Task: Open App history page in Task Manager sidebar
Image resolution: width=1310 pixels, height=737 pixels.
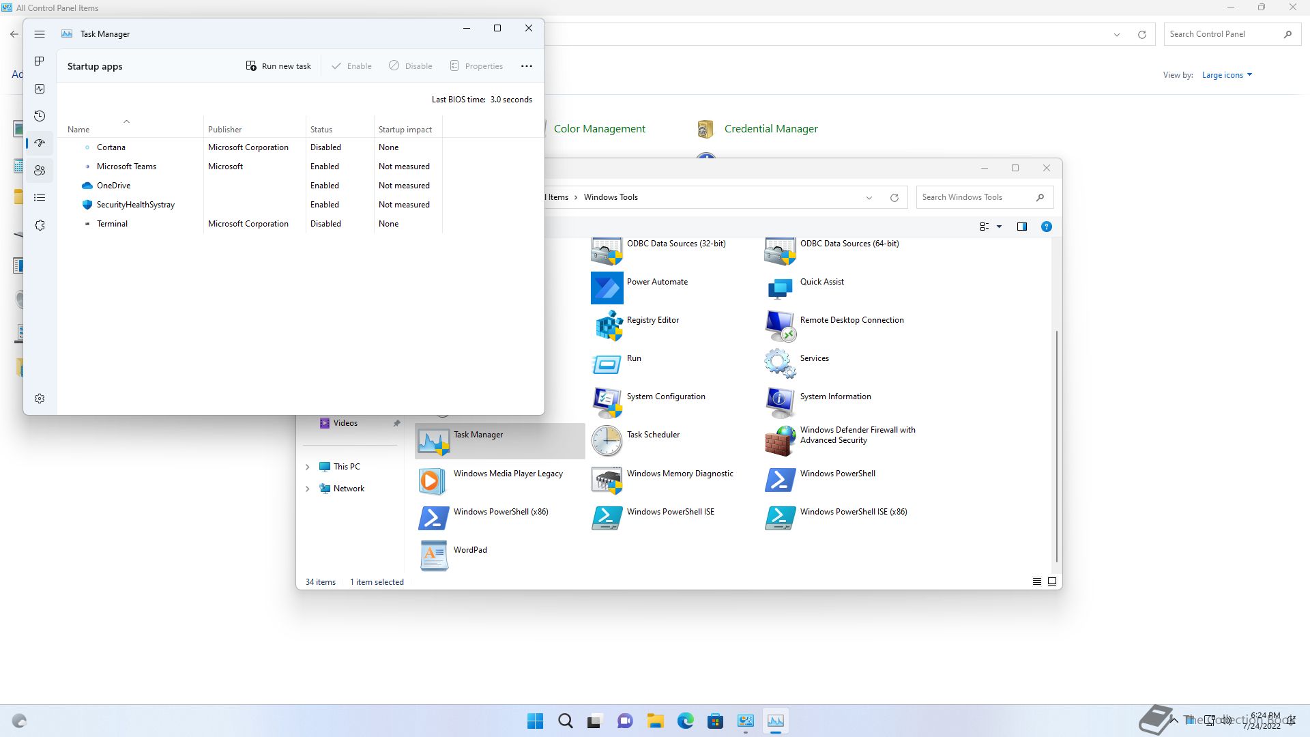Action: pos(40,116)
